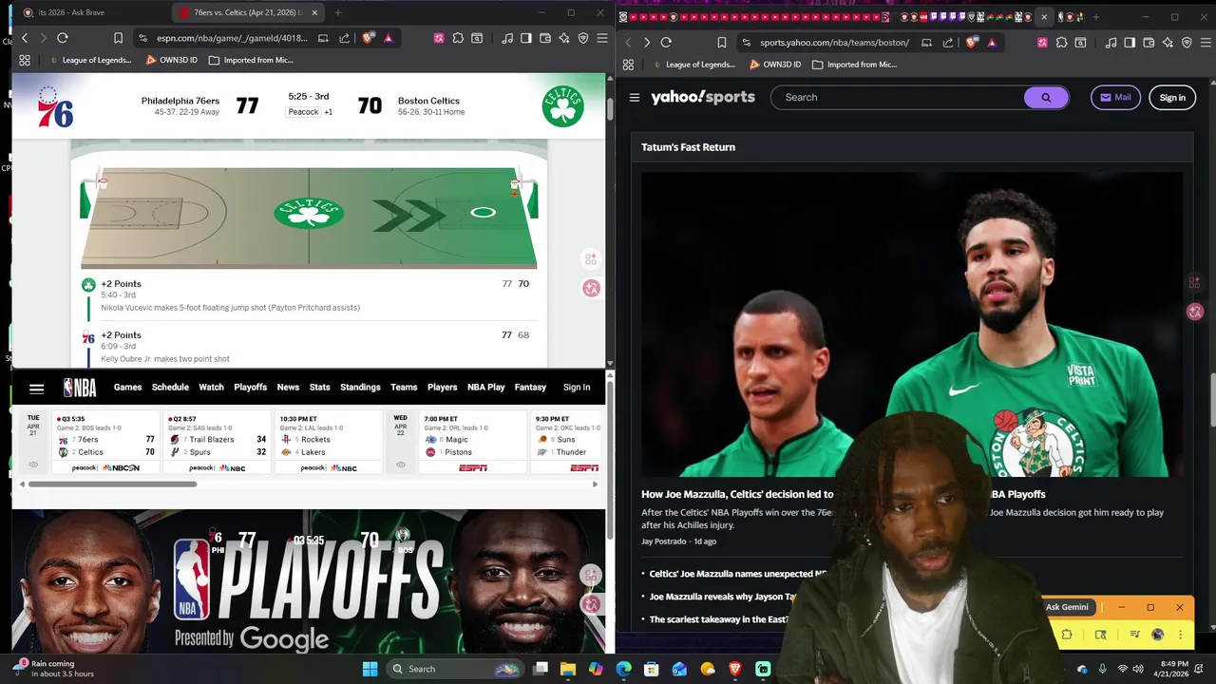Reload the Yahoo Sports page
This screenshot has width=1216, height=684.
[666, 42]
